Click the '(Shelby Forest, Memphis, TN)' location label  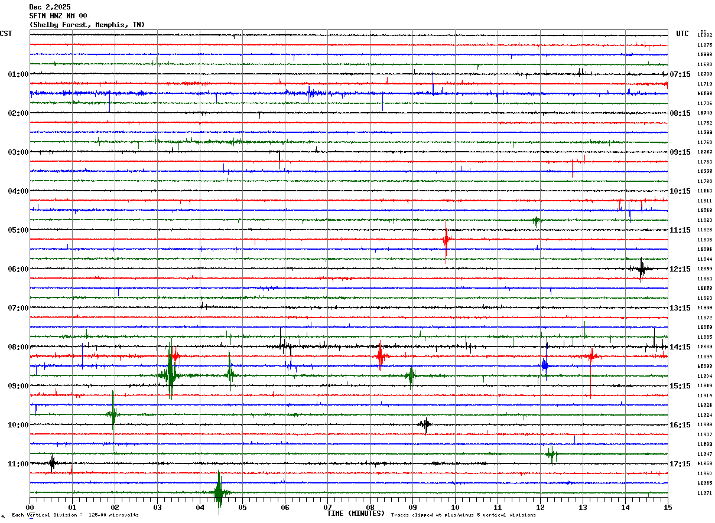[x=87, y=25]
